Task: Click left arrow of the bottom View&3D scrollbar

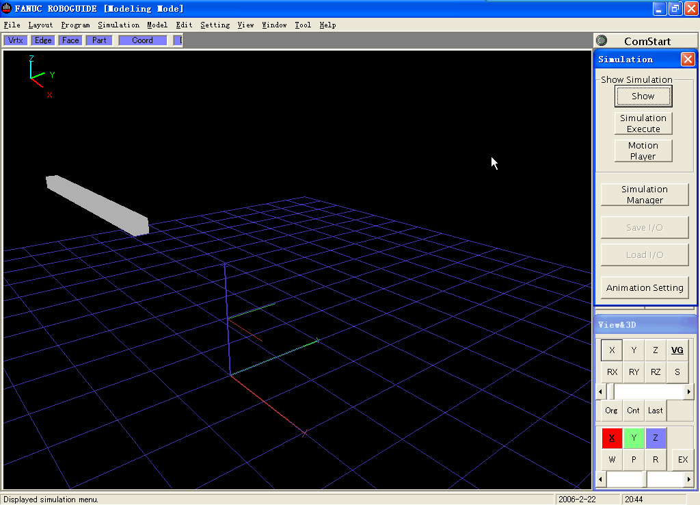Action: (601, 480)
